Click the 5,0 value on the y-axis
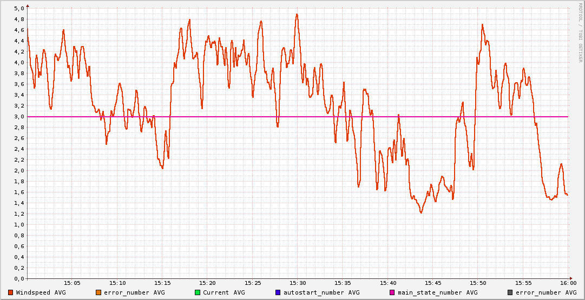585x300 pixels. coord(19,9)
